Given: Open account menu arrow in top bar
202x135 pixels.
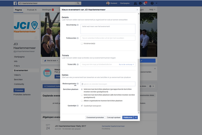Looking at the screenshot, I should 156,3.
